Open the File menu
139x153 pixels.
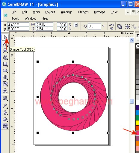(14, 12)
